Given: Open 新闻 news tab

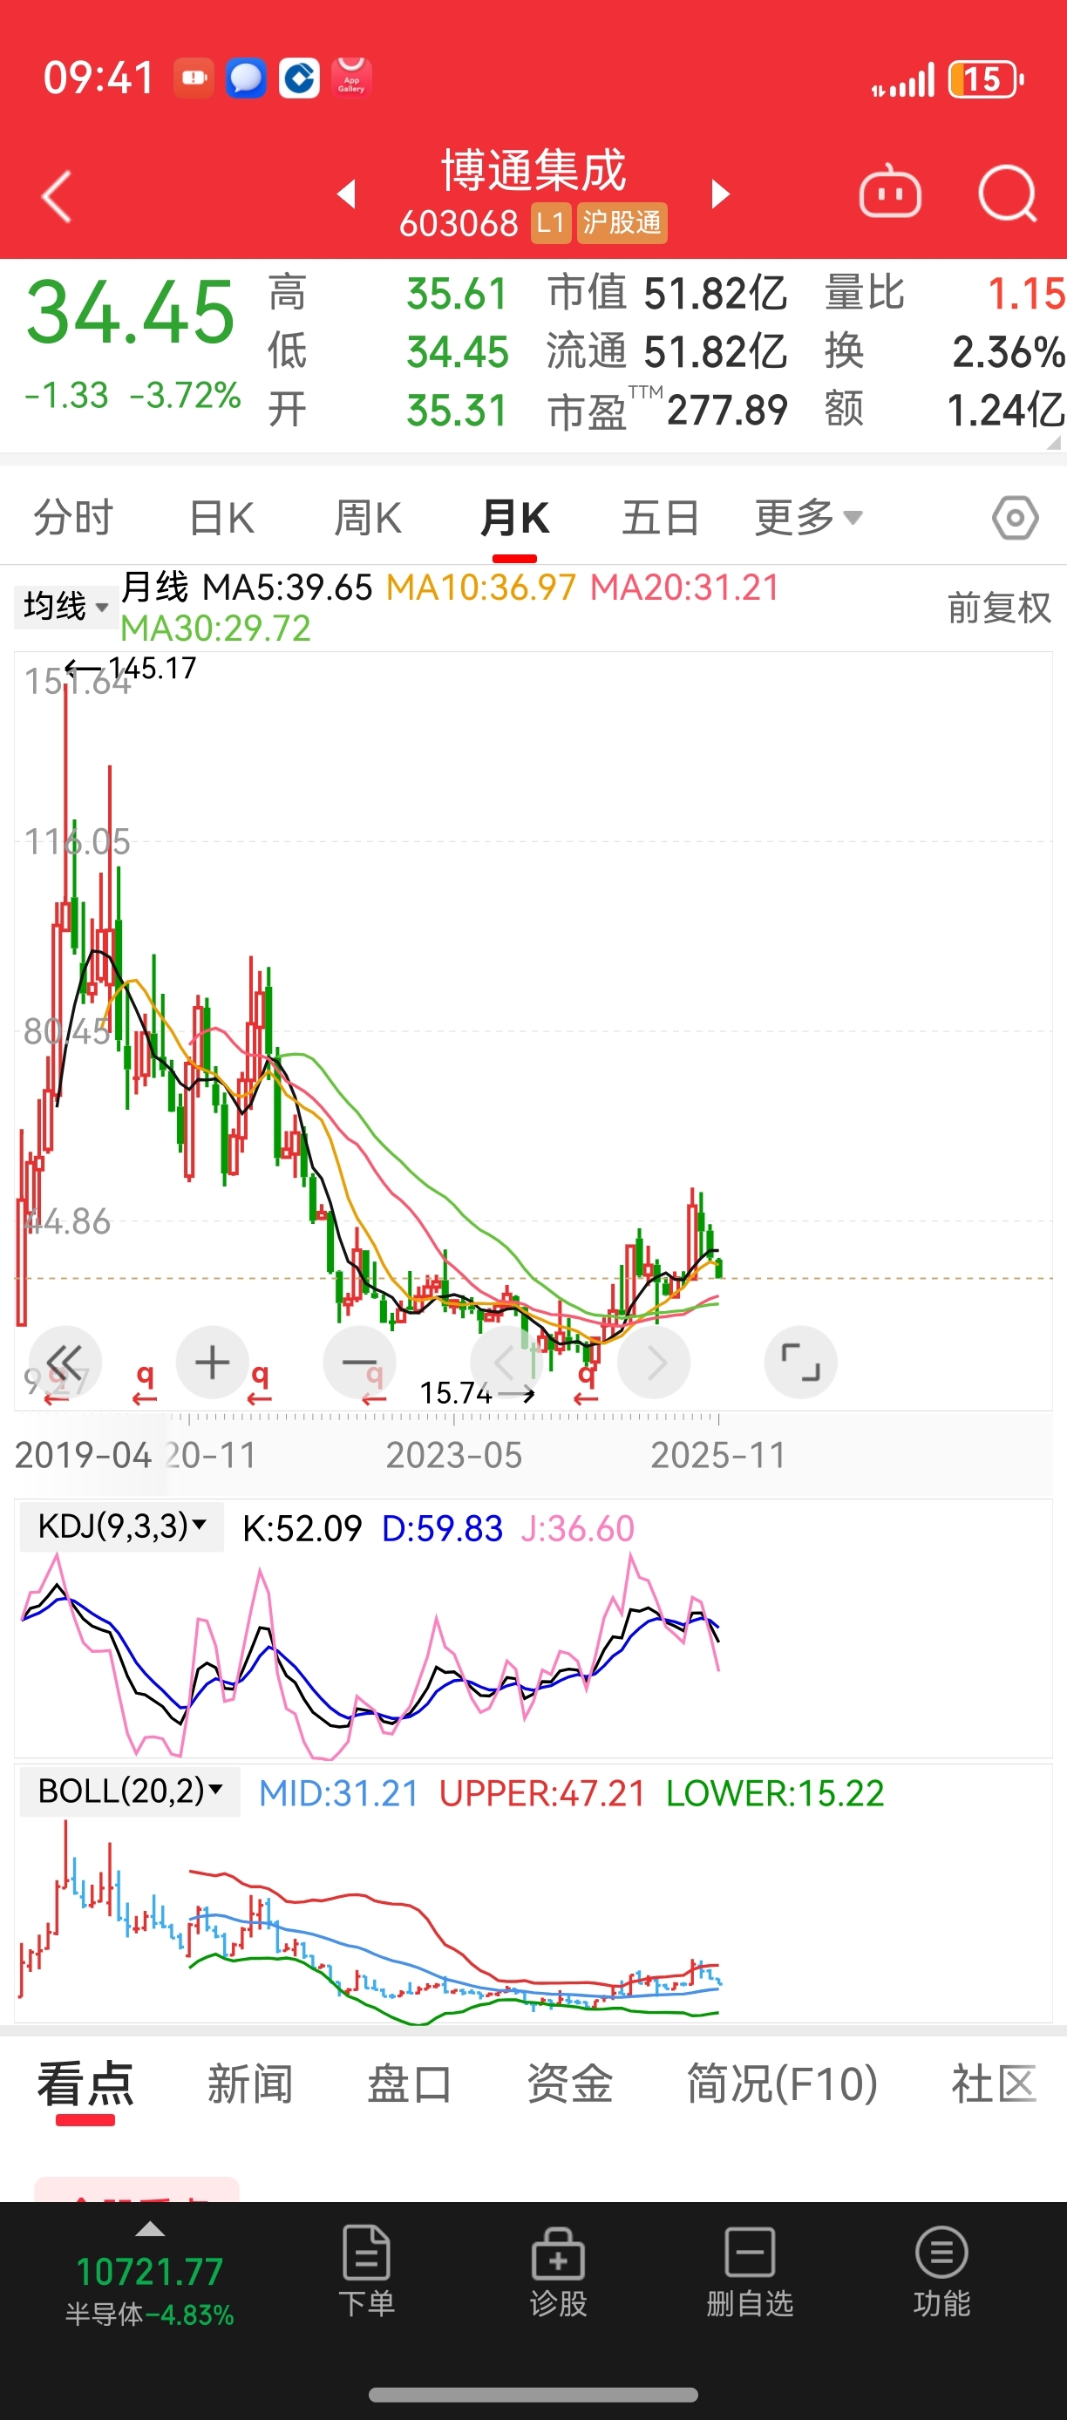Looking at the screenshot, I should pyautogui.click(x=250, y=2084).
